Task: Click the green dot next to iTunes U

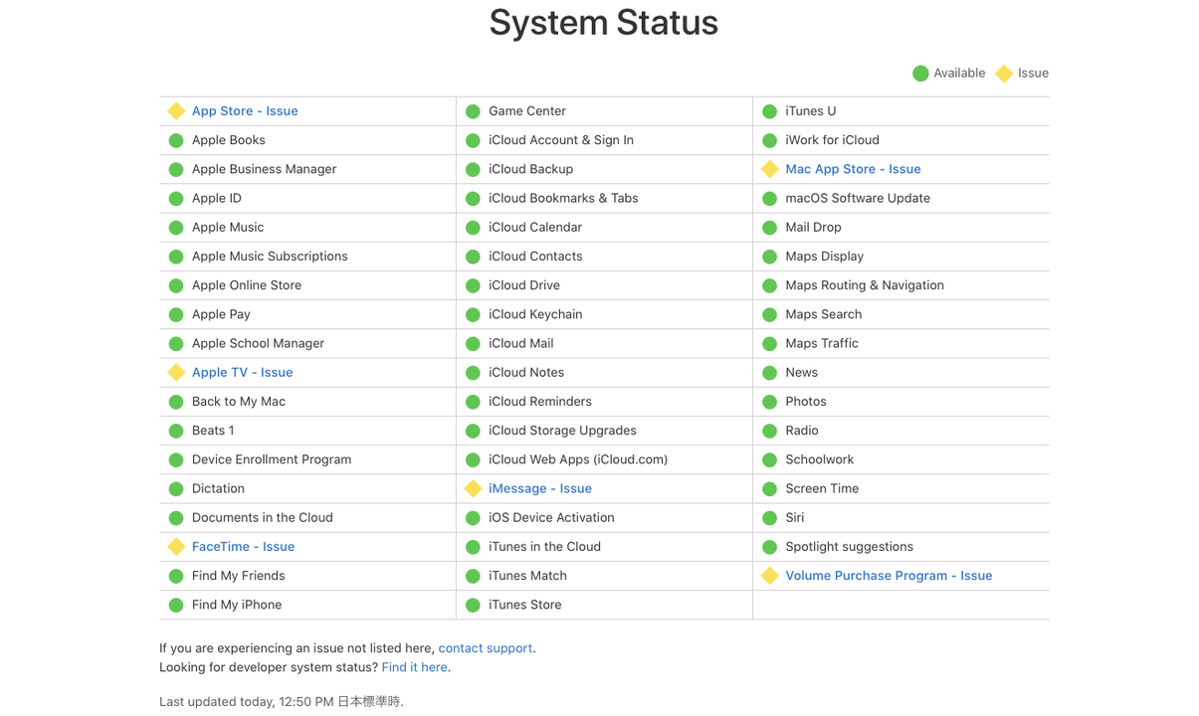Action: click(x=769, y=111)
